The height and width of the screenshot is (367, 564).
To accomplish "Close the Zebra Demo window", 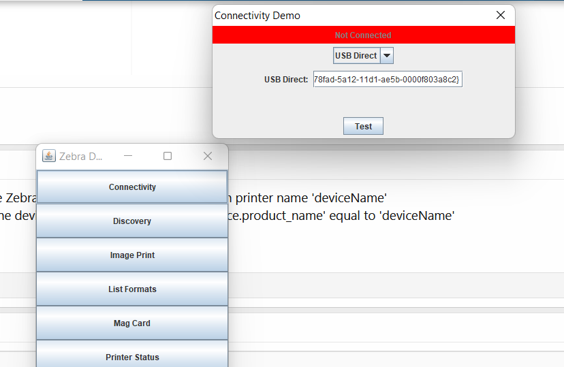I will point(208,156).
